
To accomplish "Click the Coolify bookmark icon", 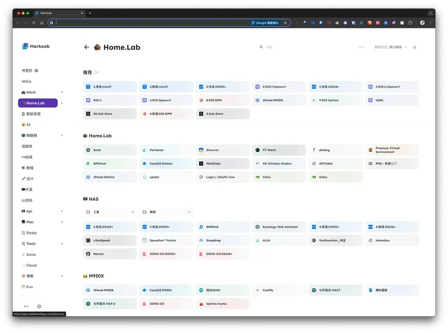I will 258,290.
